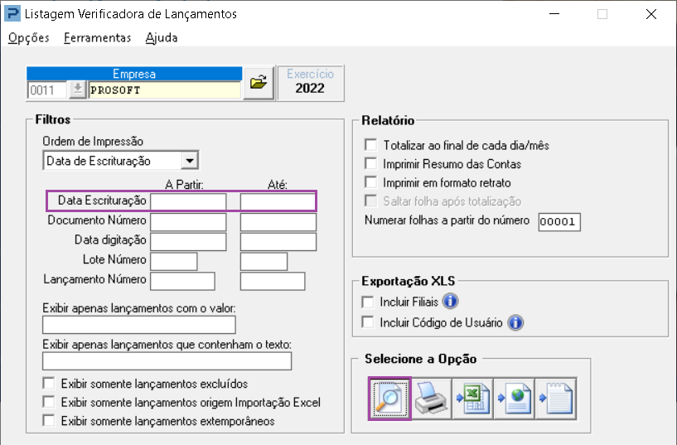
Task: Export report to text file icon
Action: (556, 399)
